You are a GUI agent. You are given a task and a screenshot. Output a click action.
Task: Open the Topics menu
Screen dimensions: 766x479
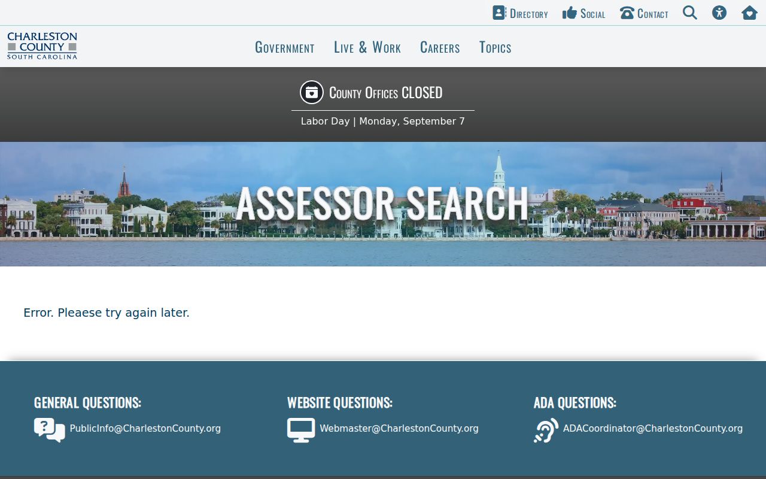(x=496, y=47)
